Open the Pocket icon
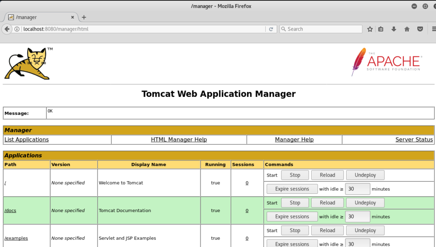Image resolution: width=436 pixels, height=247 pixels. click(x=420, y=29)
